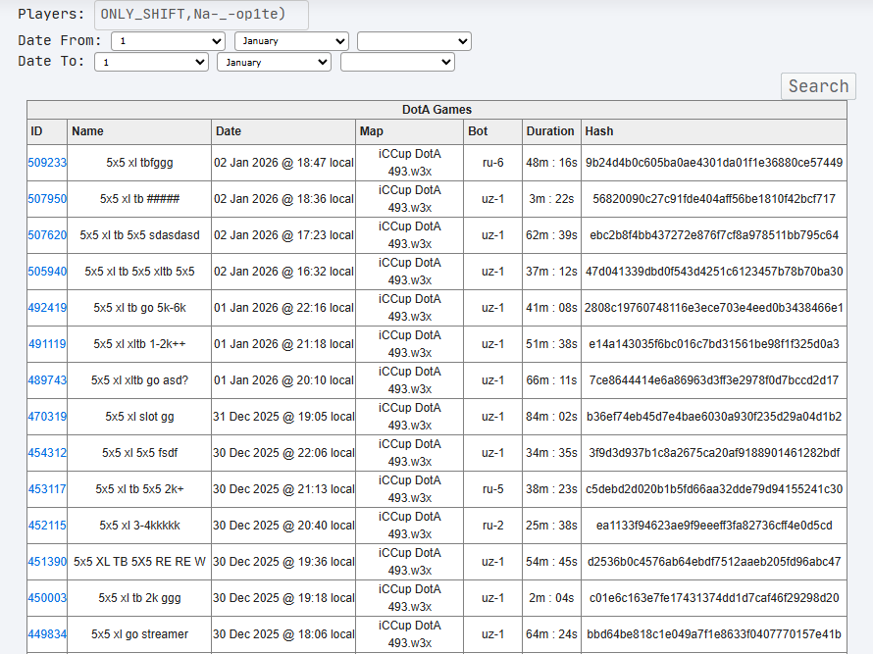Open game ID 505940
Image resolution: width=873 pixels, height=654 pixels.
tap(47, 272)
